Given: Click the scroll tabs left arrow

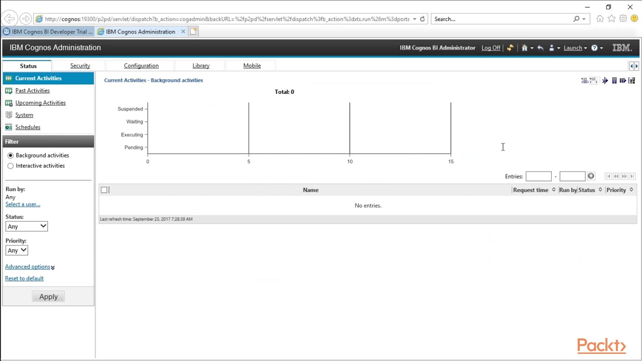Looking at the screenshot, I should [x=631, y=66].
